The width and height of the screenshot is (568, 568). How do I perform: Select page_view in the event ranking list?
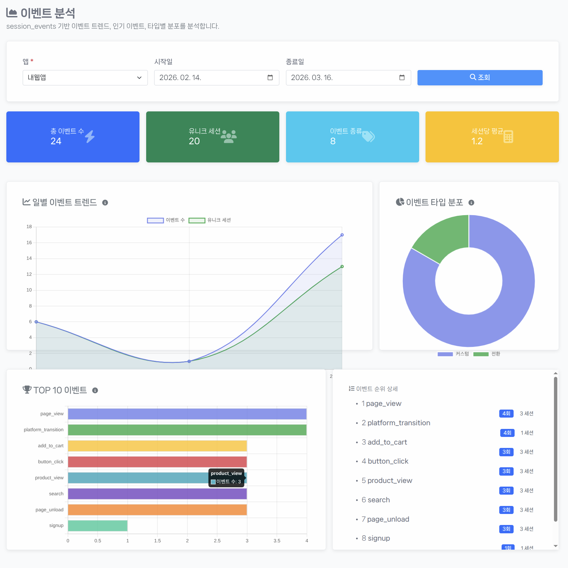click(384, 404)
